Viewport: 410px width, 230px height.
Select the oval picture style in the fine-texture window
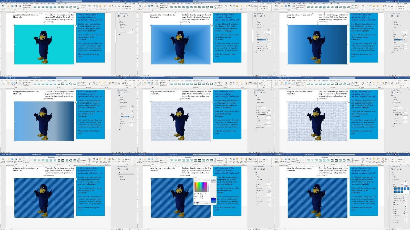click(x=208, y=84)
